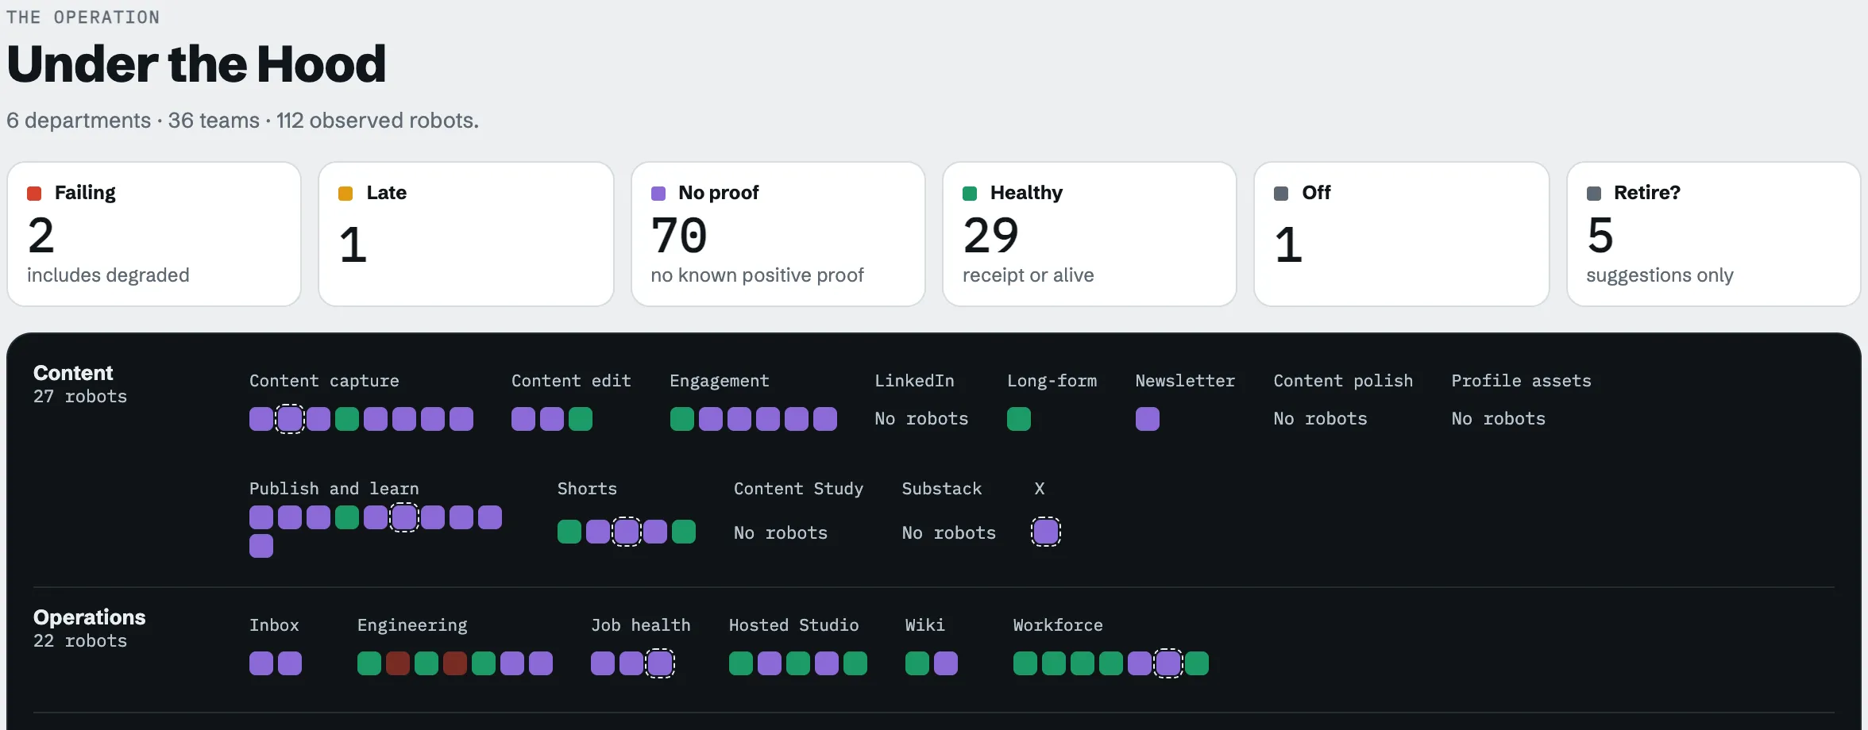Click the green Long-form robot square
Screen dimensions: 1868x730
tap(1019, 419)
